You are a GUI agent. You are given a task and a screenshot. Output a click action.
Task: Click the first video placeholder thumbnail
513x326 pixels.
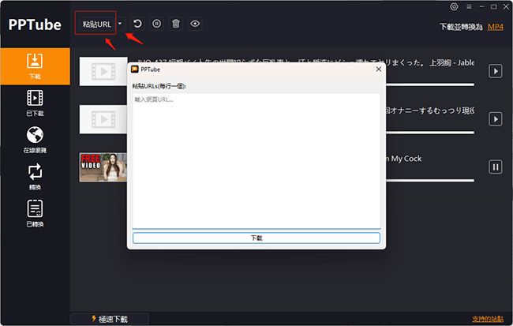103,71
